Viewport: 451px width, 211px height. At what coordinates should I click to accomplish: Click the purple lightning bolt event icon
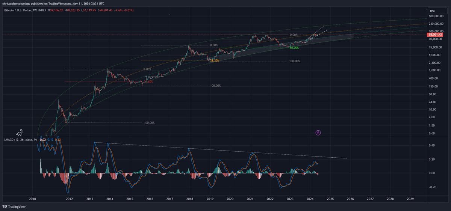[318, 133]
